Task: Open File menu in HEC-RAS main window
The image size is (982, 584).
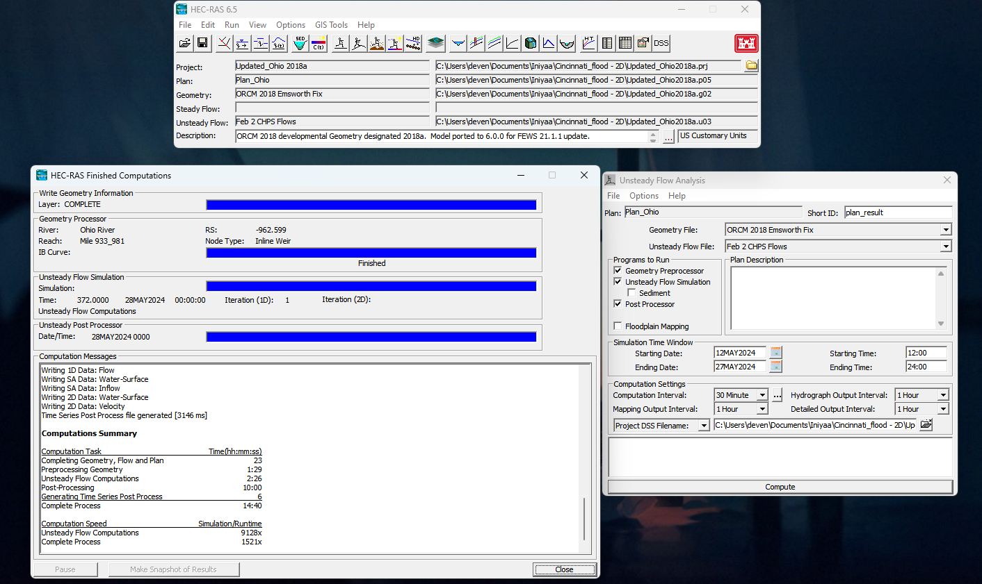Action: (x=185, y=25)
